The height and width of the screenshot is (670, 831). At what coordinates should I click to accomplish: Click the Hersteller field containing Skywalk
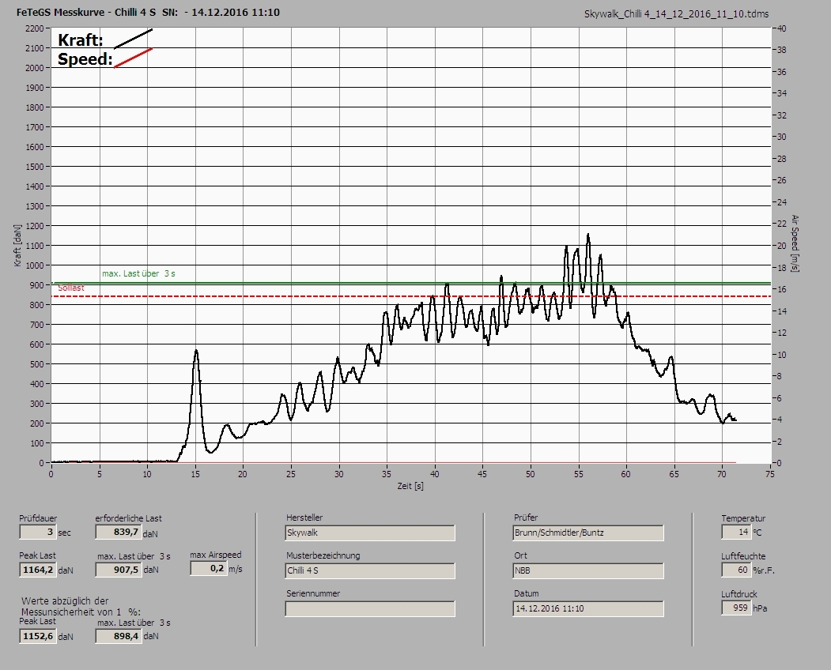[x=370, y=533]
